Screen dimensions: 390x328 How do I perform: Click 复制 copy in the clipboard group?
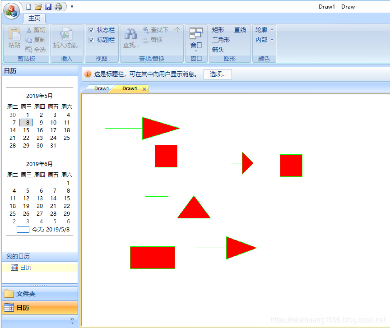[35, 40]
